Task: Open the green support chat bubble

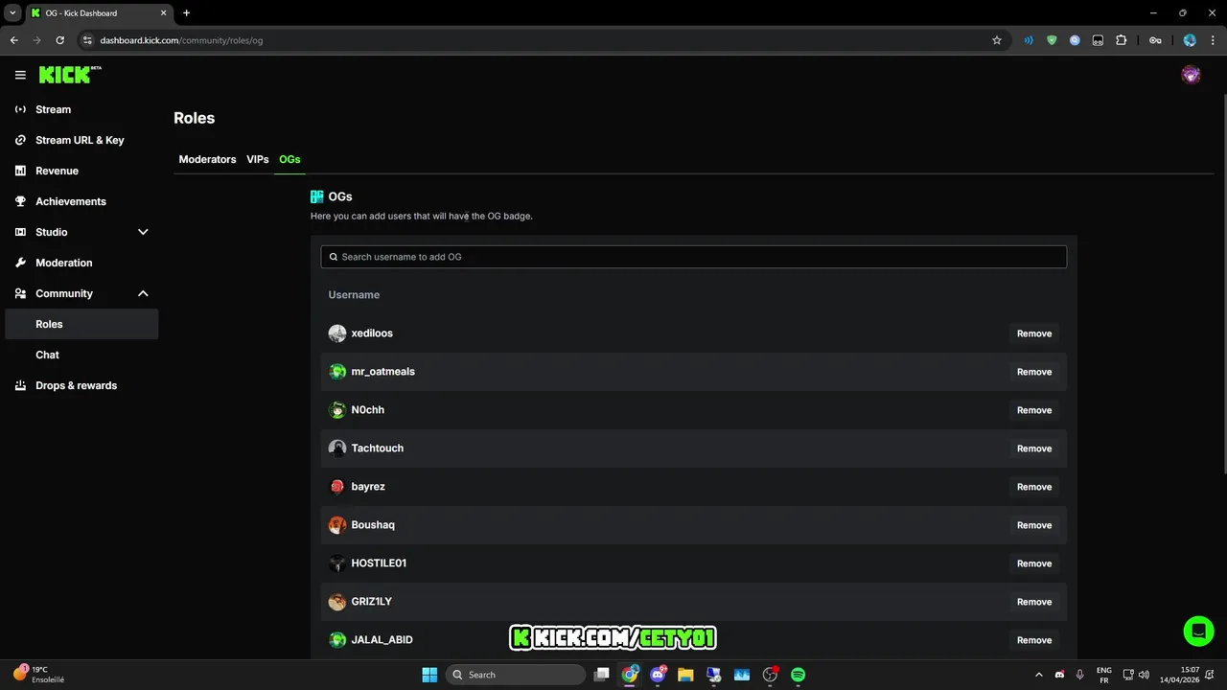Action: click(x=1198, y=631)
